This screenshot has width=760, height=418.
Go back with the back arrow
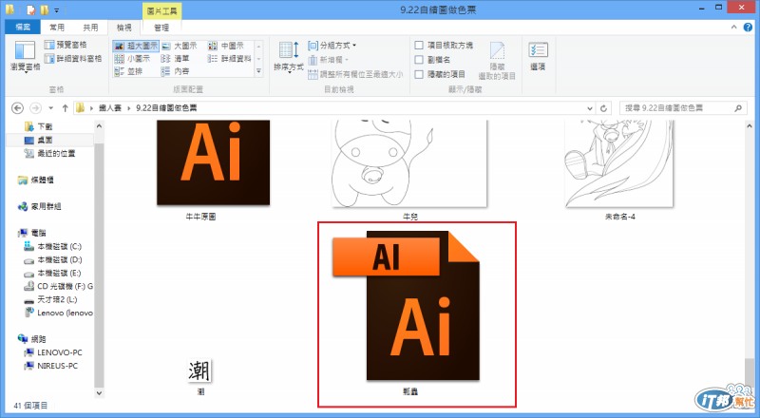tap(17, 107)
